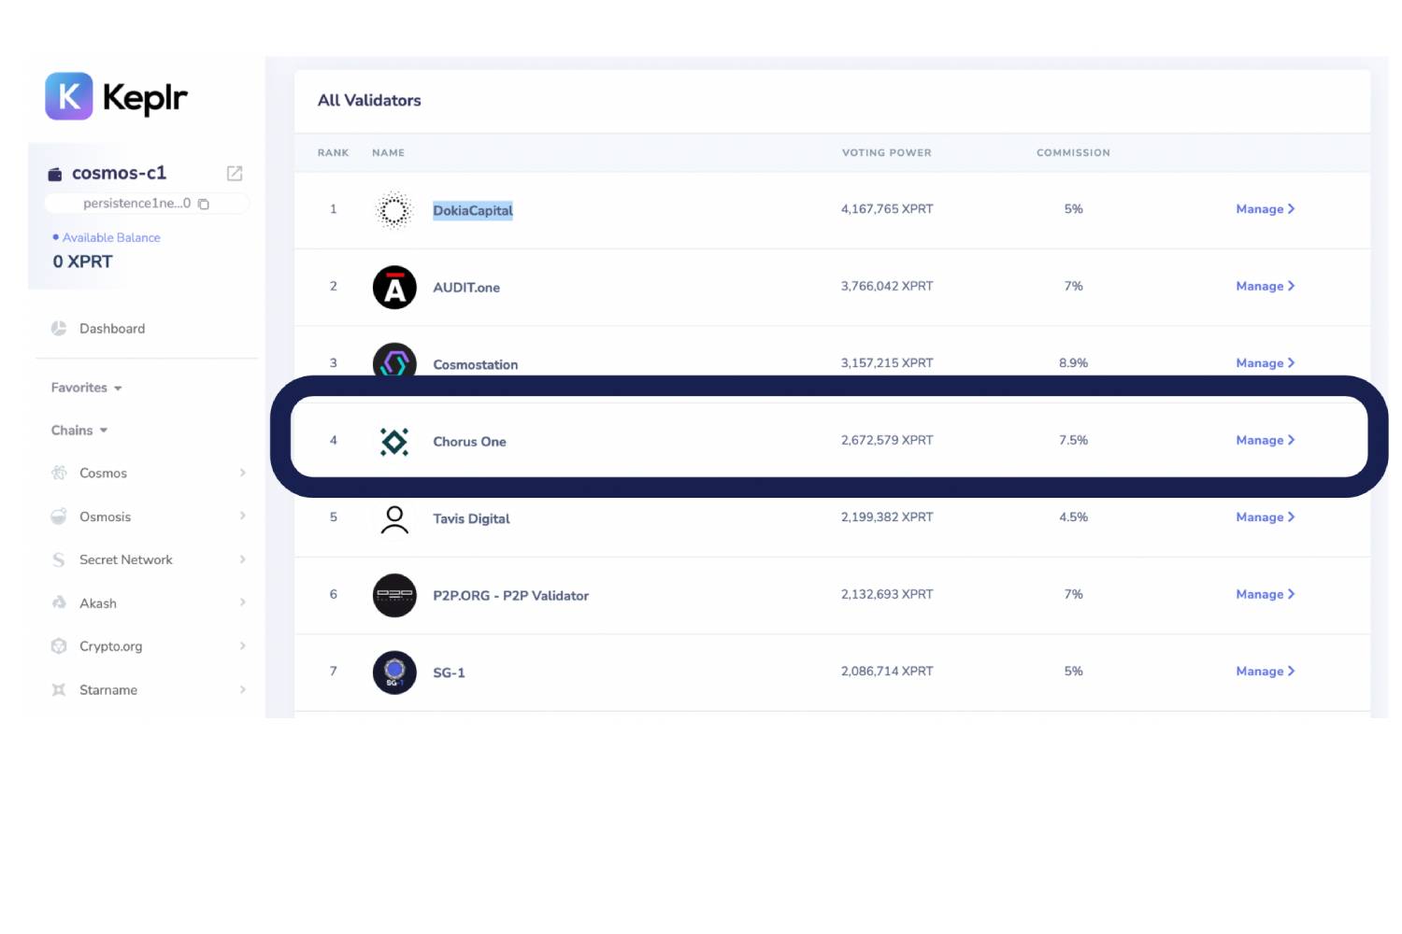Expand the Crypto.org chain arrow
This screenshot has height=934, width=1402.
pos(242,645)
